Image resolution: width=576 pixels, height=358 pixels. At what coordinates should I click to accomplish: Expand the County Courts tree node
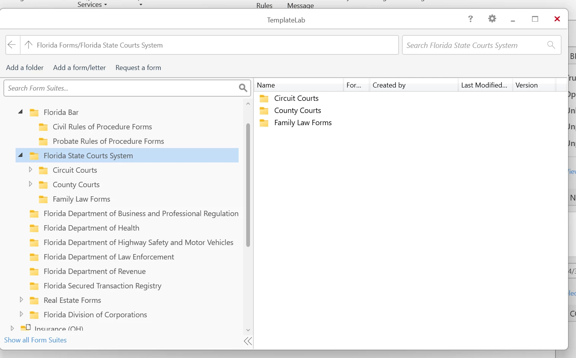pyautogui.click(x=30, y=184)
